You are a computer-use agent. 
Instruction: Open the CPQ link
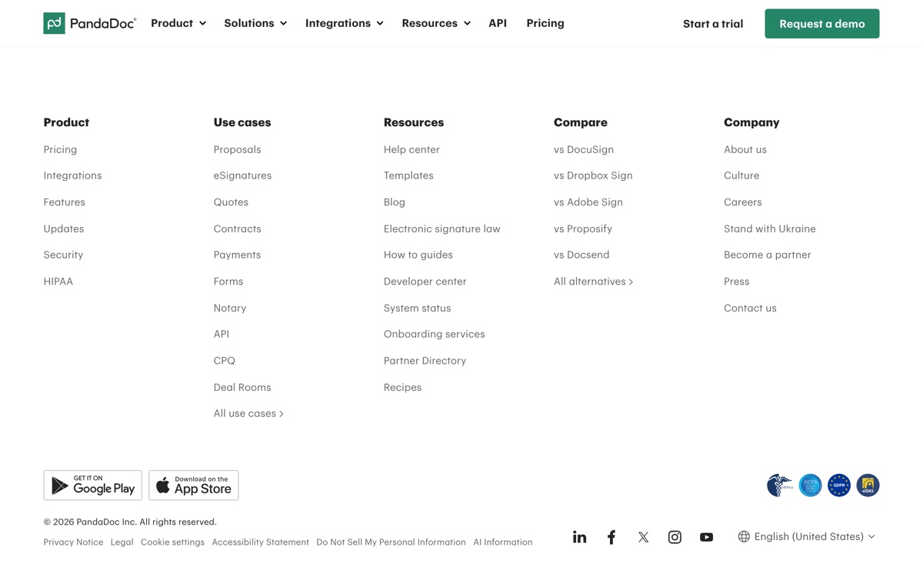tap(225, 361)
